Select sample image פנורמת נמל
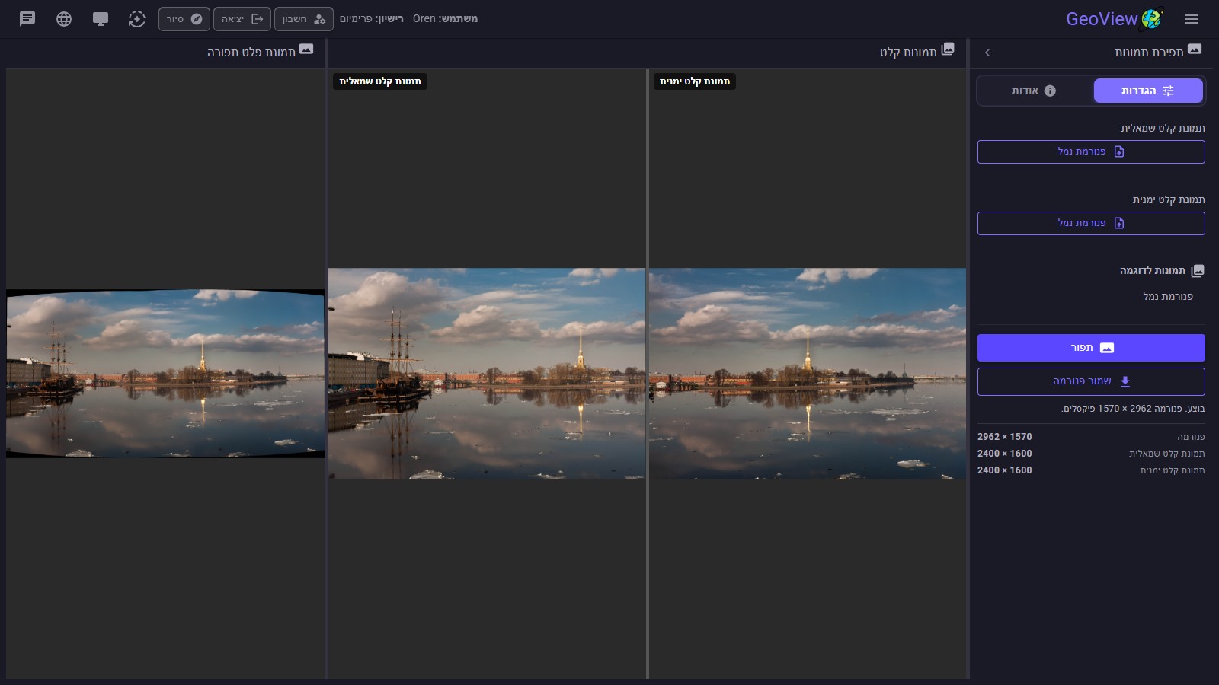1219x685 pixels. tap(1168, 296)
